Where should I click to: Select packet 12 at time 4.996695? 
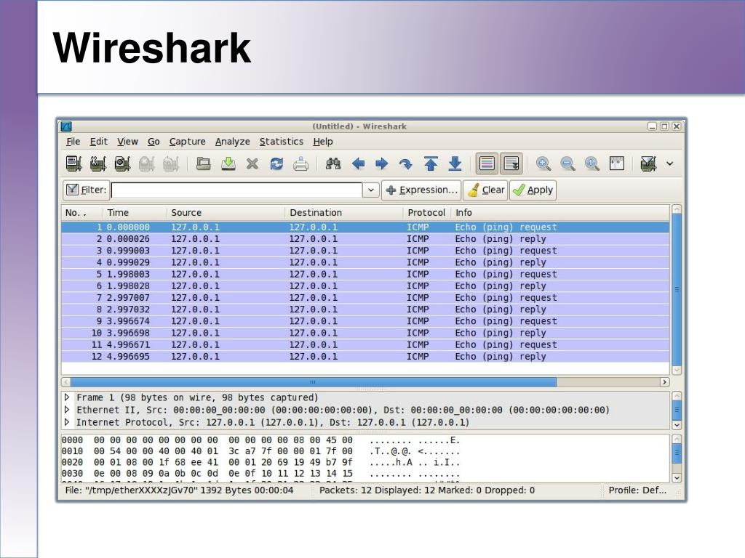[365, 356]
